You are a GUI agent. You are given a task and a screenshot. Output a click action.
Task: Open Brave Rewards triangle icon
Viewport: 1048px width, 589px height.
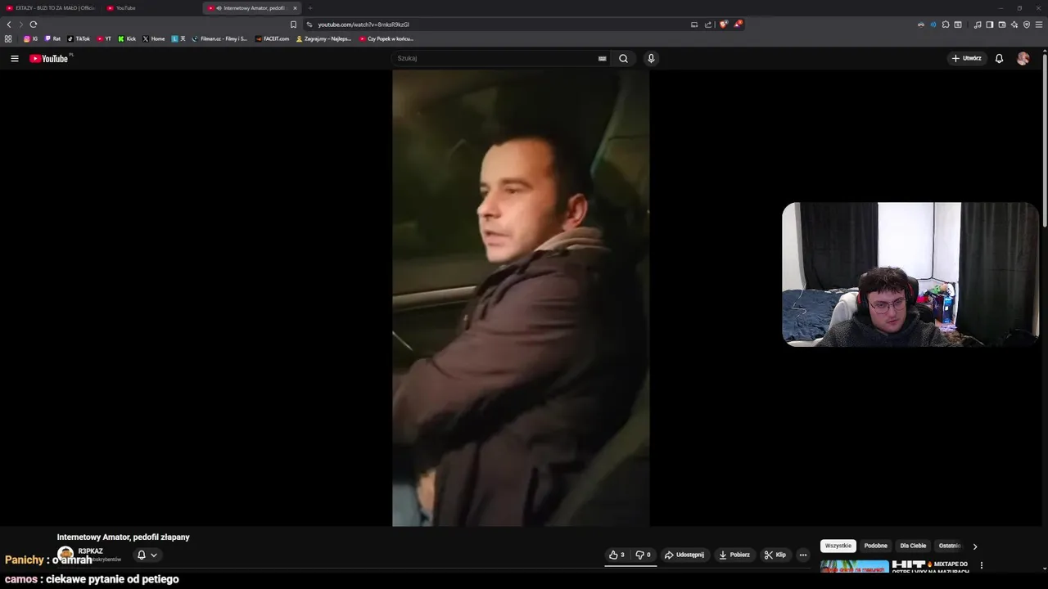coord(737,25)
